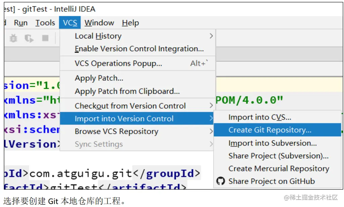Image resolution: width=344 pixels, height=207 pixels.
Task: Close the open VCS menu
Action: [70, 22]
